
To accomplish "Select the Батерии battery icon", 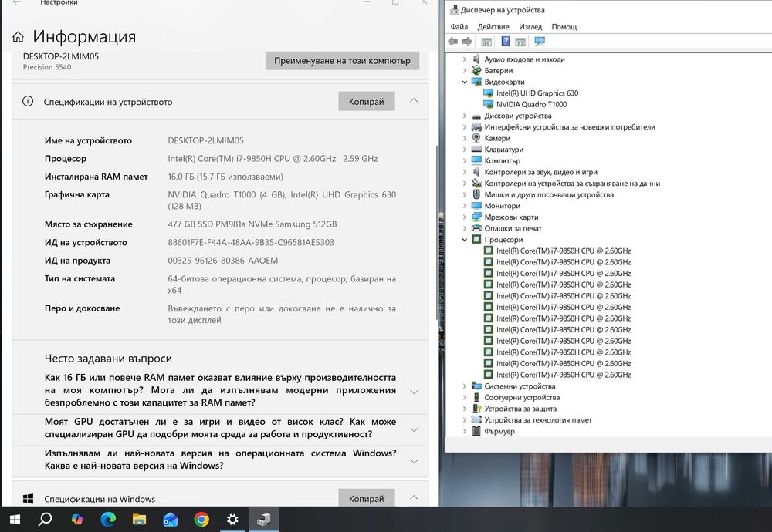I will pyautogui.click(x=476, y=70).
